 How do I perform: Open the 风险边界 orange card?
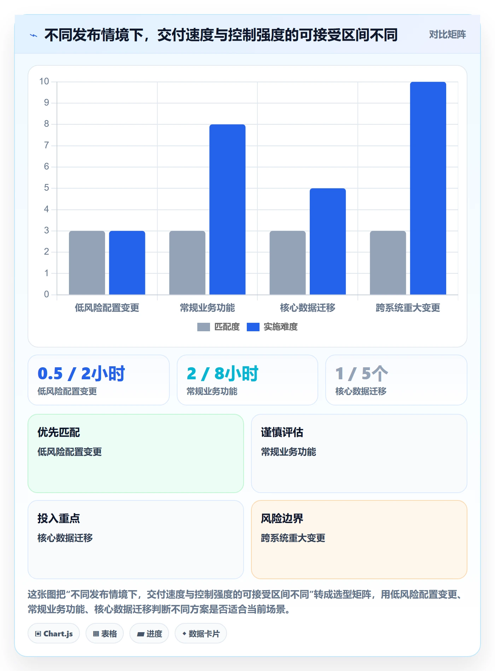coord(359,540)
